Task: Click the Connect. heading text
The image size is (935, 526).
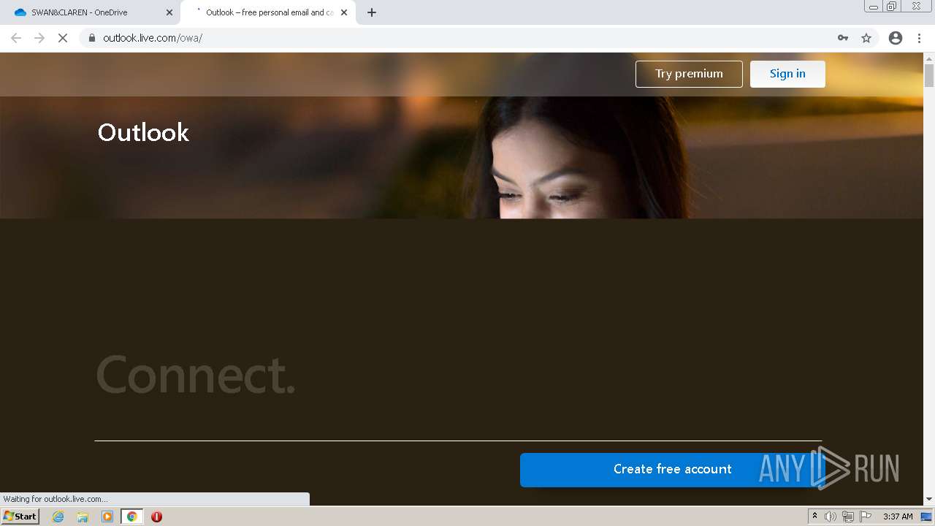Action: (x=196, y=375)
